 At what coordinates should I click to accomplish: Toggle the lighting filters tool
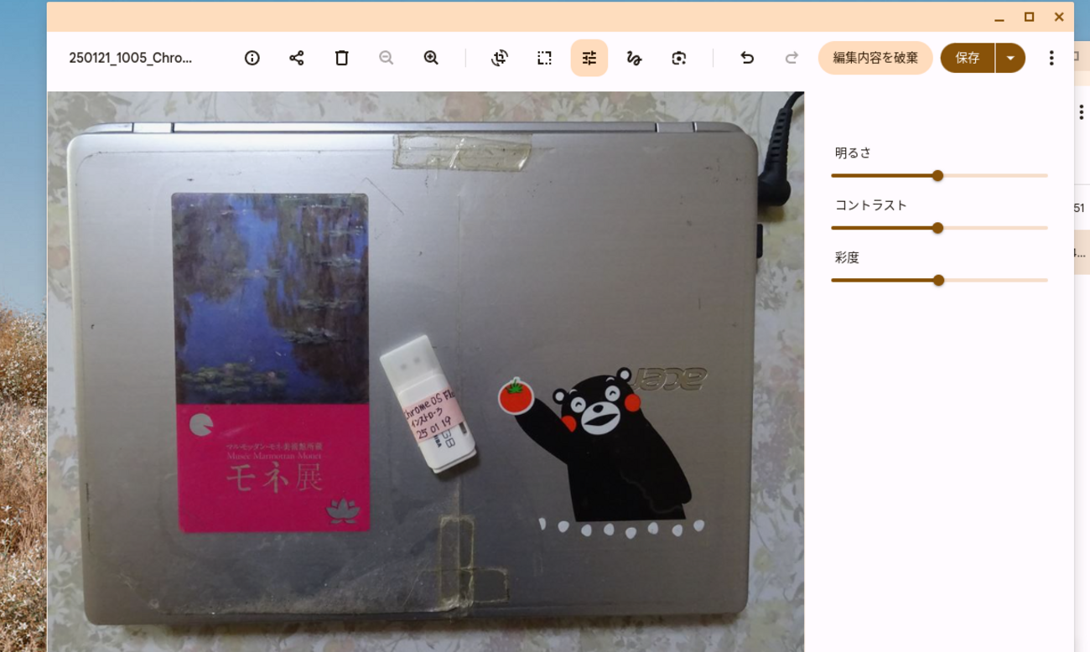point(589,58)
